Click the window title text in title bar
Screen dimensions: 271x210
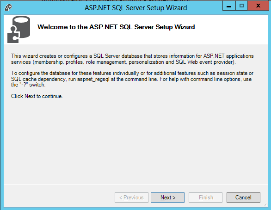tap(135, 8)
